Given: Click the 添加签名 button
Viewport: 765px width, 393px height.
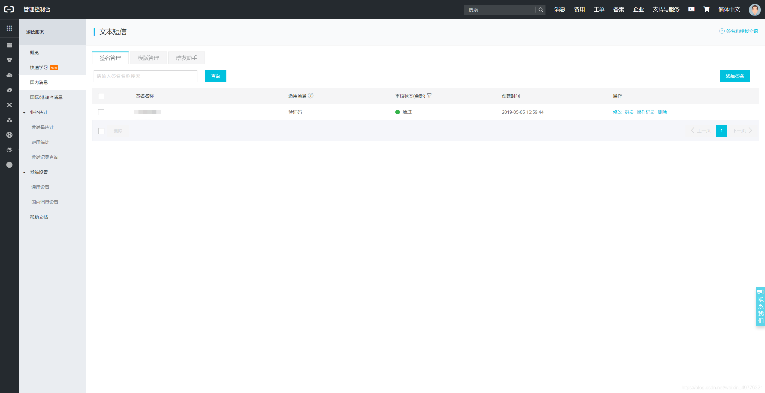Looking at the screenshot, I should pyautogui.click(x=735, y=76).
